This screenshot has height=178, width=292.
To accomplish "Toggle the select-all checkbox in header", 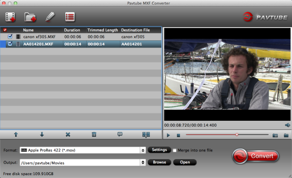I will (5, 30).
